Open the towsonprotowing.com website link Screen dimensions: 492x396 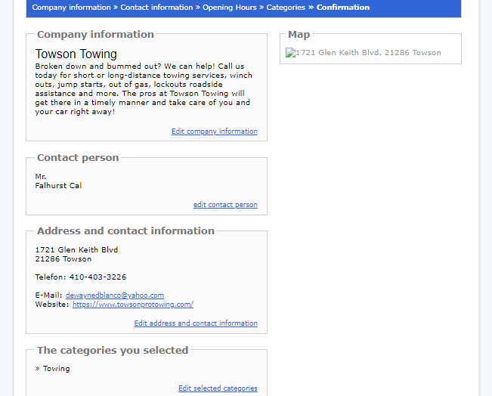coord(133,305)
